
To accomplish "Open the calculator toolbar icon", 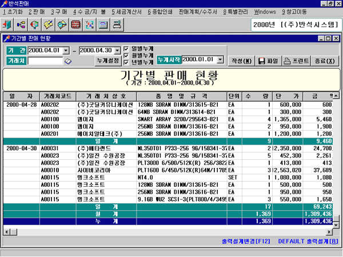I will tap(103, 25).
